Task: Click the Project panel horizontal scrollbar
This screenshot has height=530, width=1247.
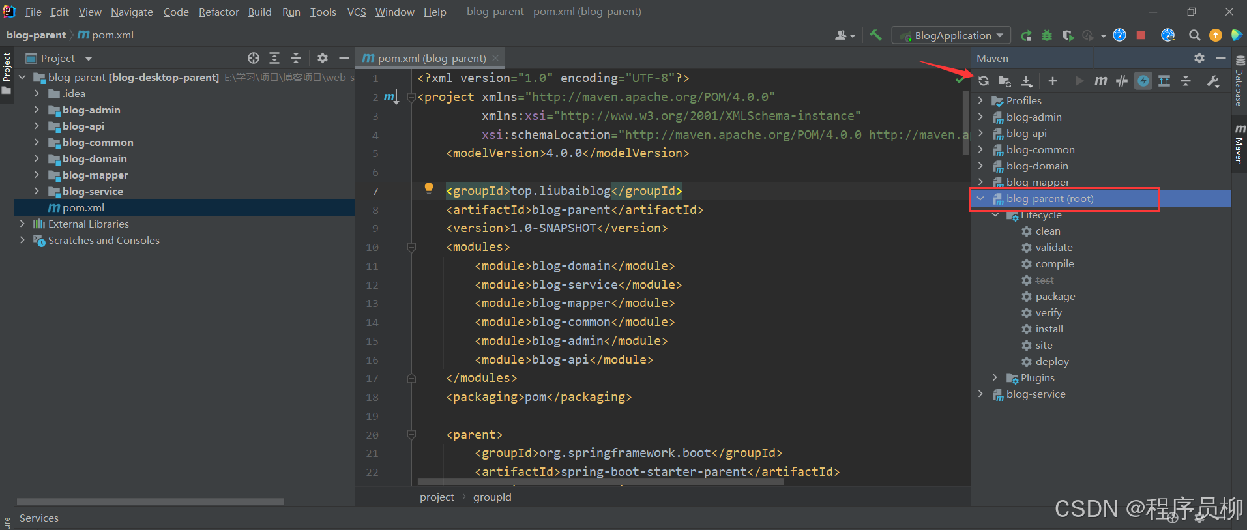Action: 150,501
